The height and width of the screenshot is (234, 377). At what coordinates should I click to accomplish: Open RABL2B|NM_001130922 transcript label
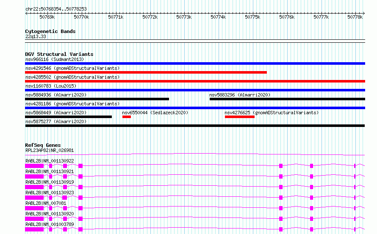coord(50,161)
